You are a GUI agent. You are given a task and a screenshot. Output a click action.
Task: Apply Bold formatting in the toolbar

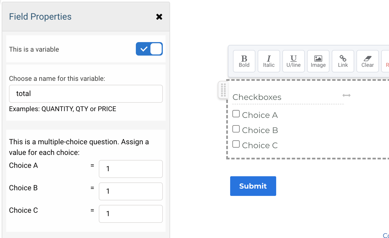point(244,61)
